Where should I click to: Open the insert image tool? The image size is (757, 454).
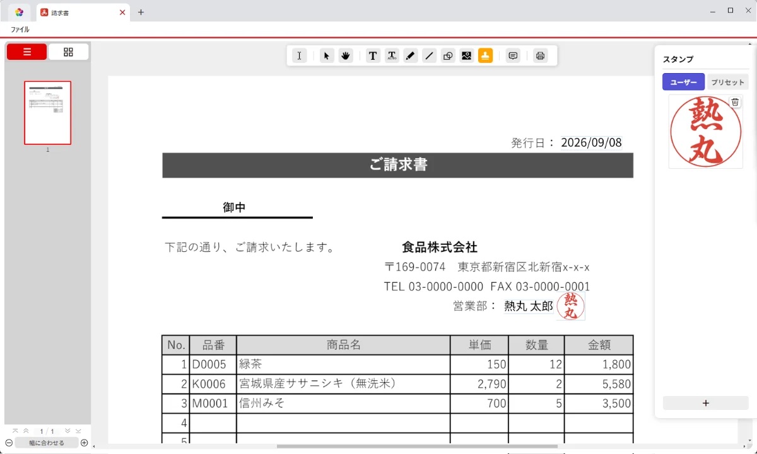(x=467, y=56)
